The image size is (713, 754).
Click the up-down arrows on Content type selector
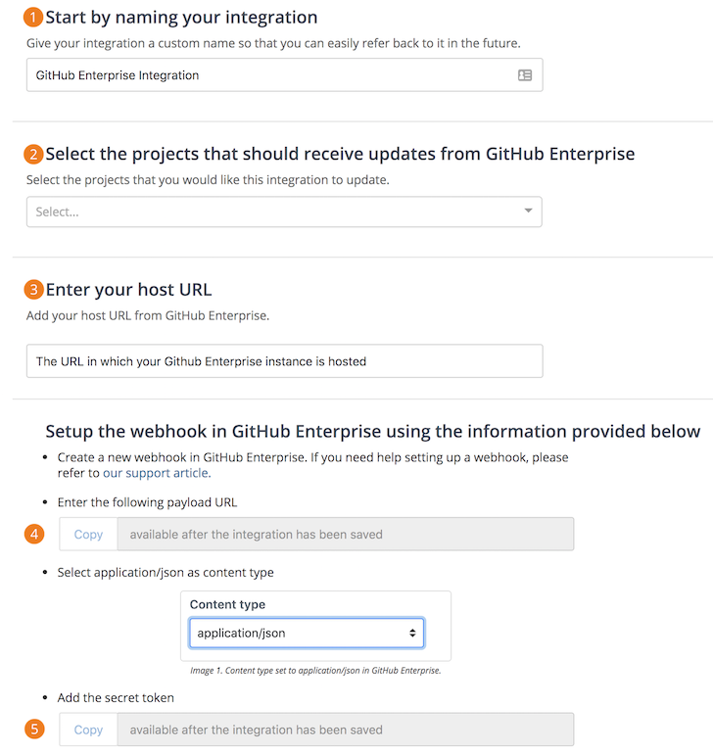tap(414, 634)
